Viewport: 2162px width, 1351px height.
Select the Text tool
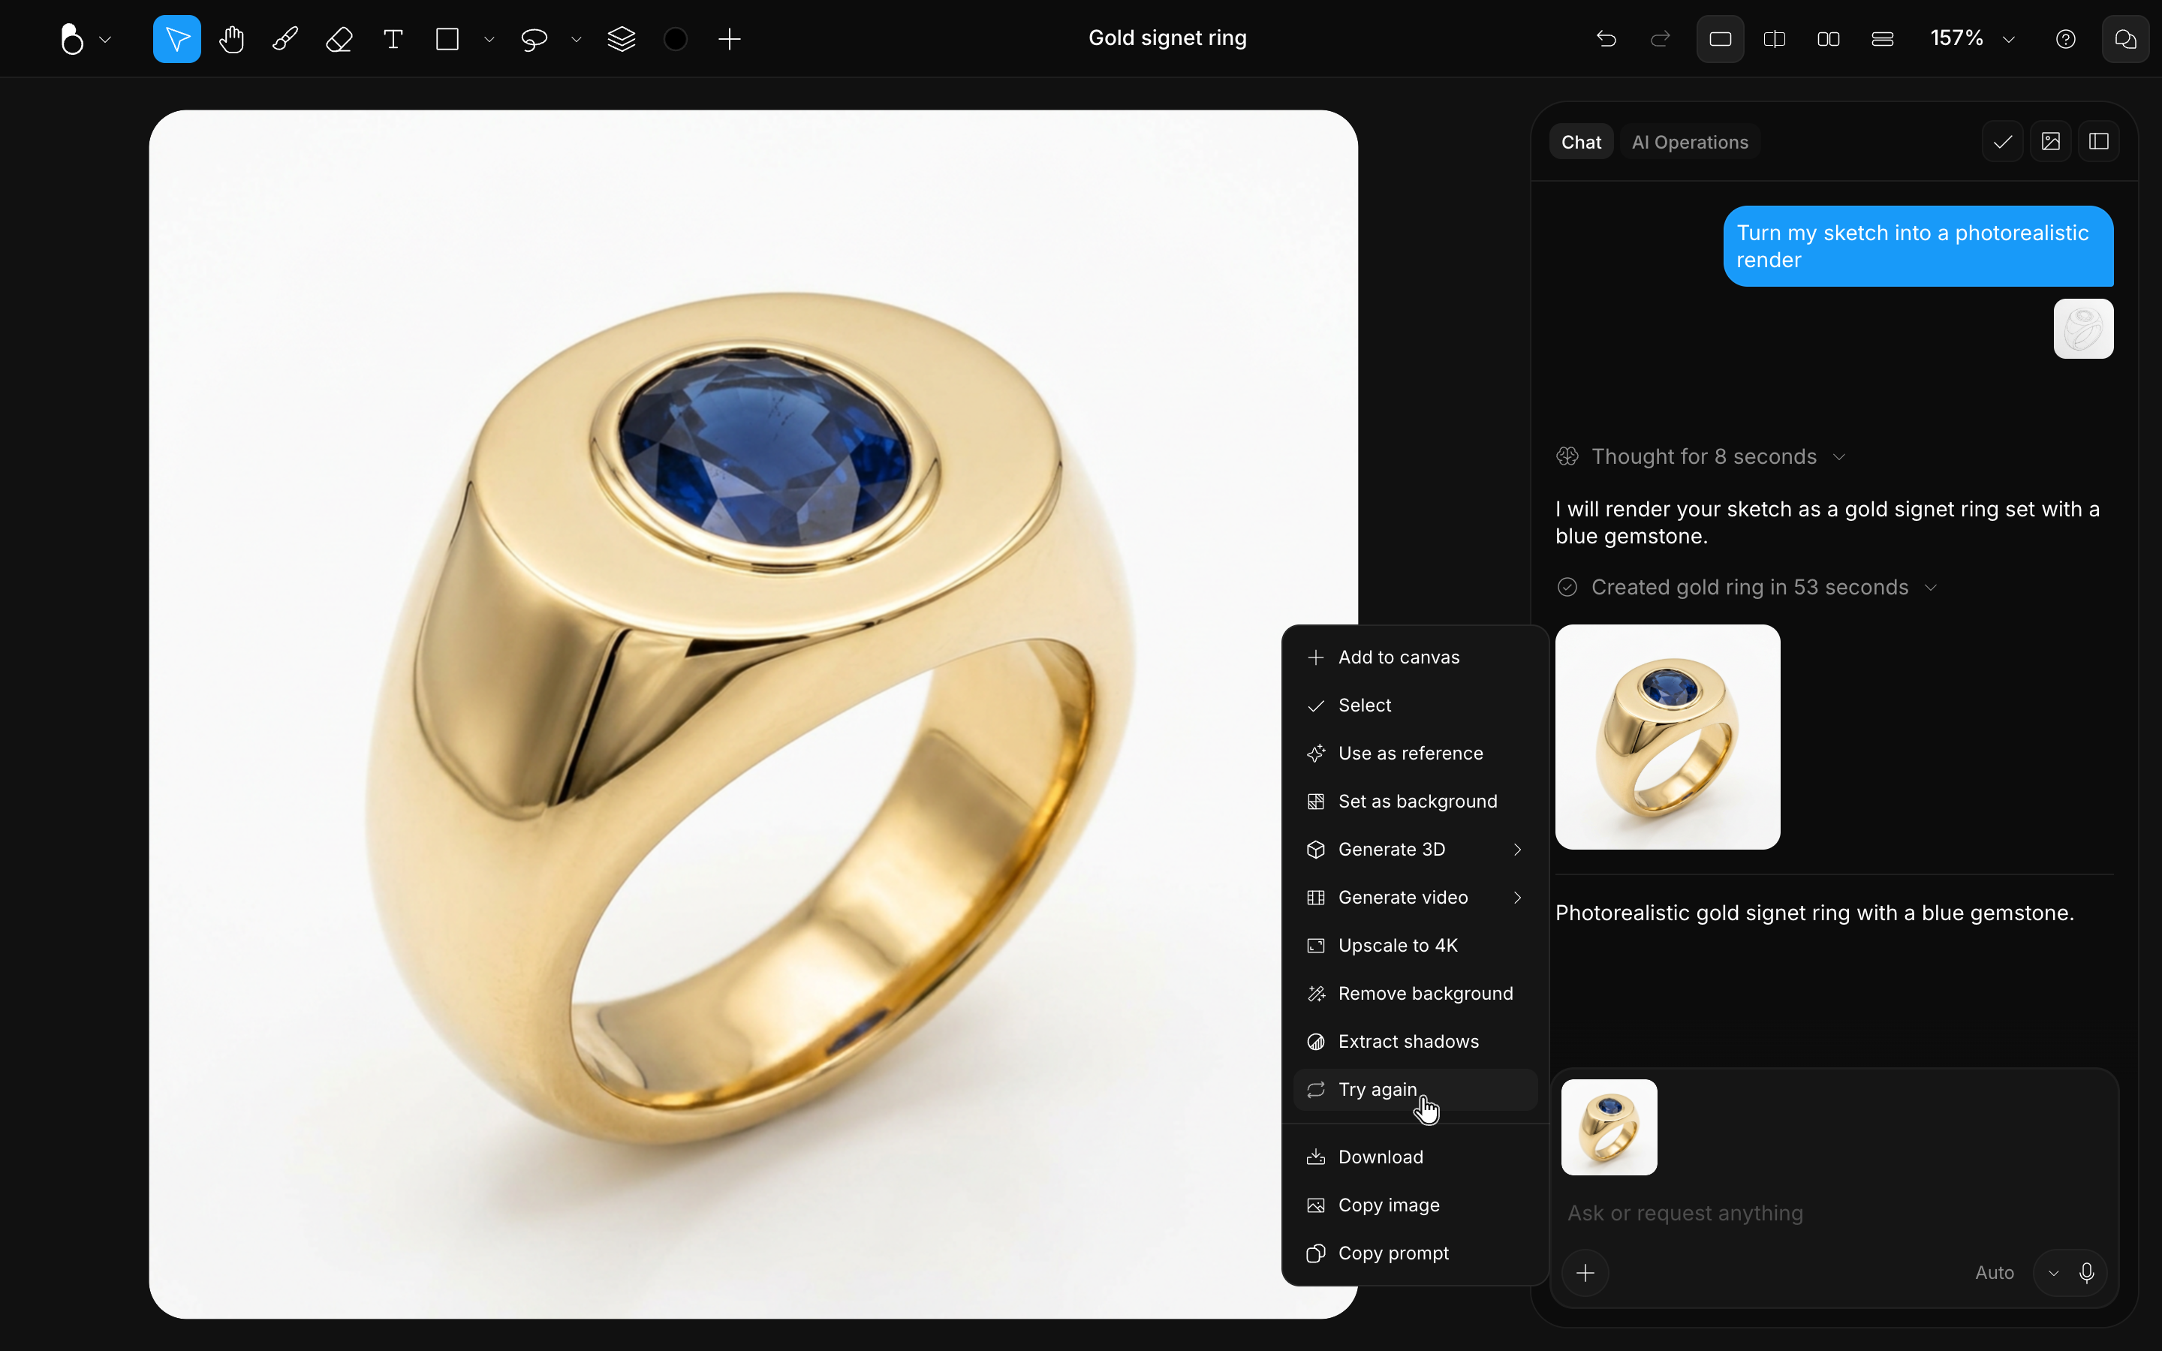[x=393, y=39]
